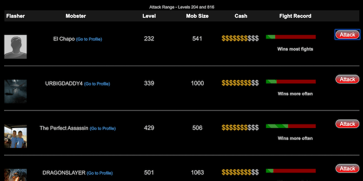Click El Chapo's avatar thumbnail

(x=15, y=47)
